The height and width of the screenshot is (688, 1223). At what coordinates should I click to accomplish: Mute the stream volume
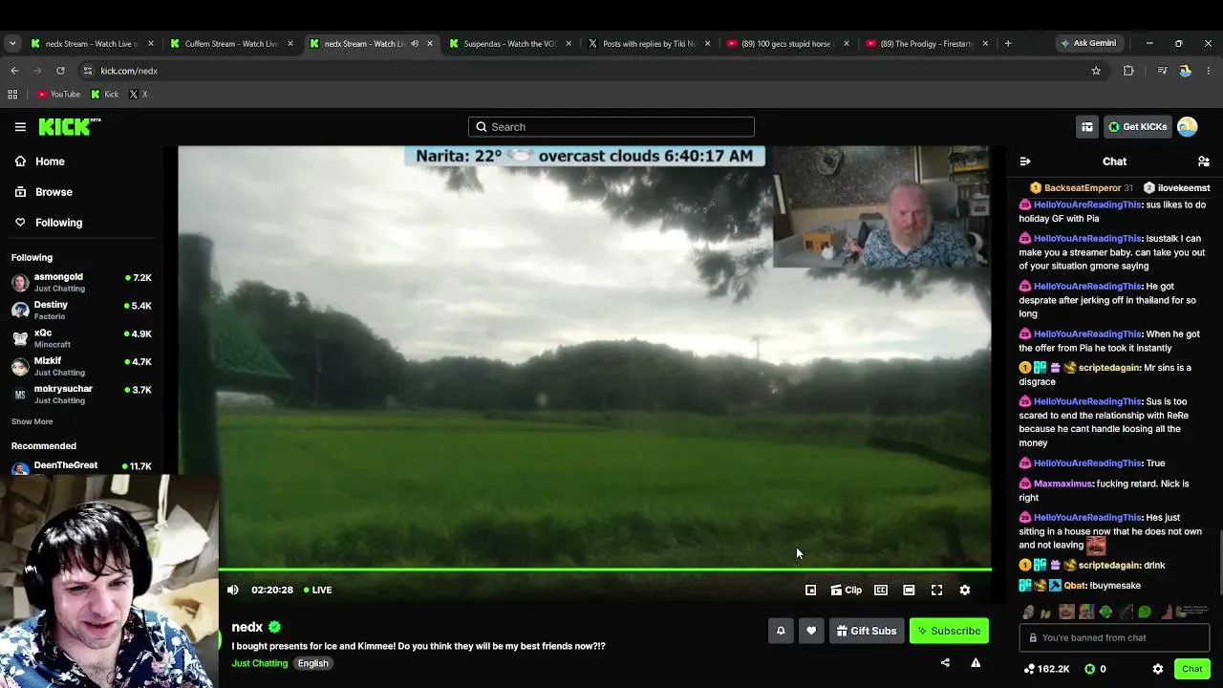(x=233, y=590)
